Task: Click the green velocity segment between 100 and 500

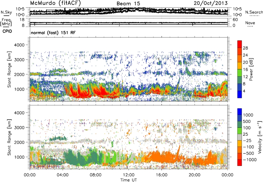Action: click(240, 125)
